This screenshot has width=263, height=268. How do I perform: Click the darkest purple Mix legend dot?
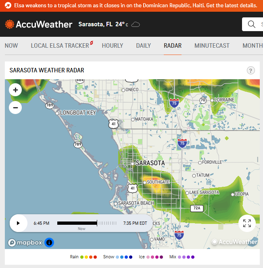(193, 257)
